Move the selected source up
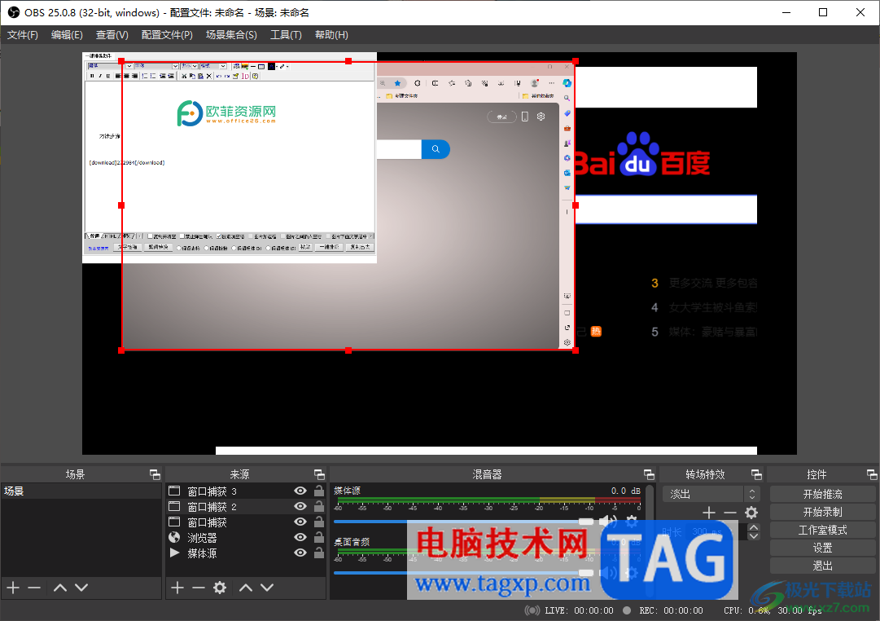Image resolution: width=880 pixels, height=621 pixels. pos(246,588)
